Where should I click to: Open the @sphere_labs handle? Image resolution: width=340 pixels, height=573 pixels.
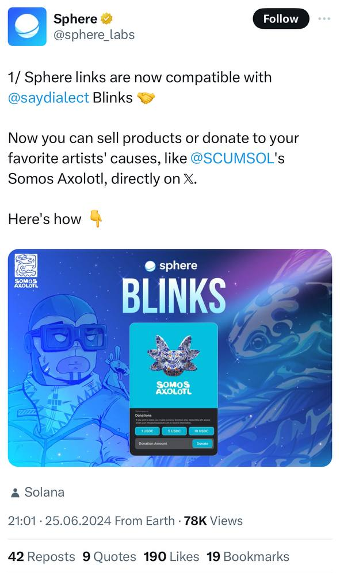[x=94, y=34]
